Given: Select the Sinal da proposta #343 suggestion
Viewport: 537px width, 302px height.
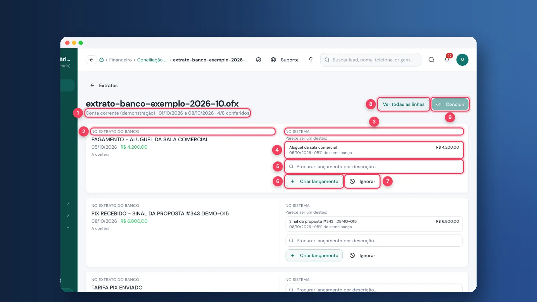Looking at the screenshot, I should click(374, 224).
